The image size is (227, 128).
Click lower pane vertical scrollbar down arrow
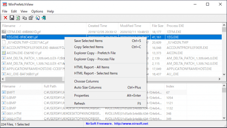click(224, 118)
